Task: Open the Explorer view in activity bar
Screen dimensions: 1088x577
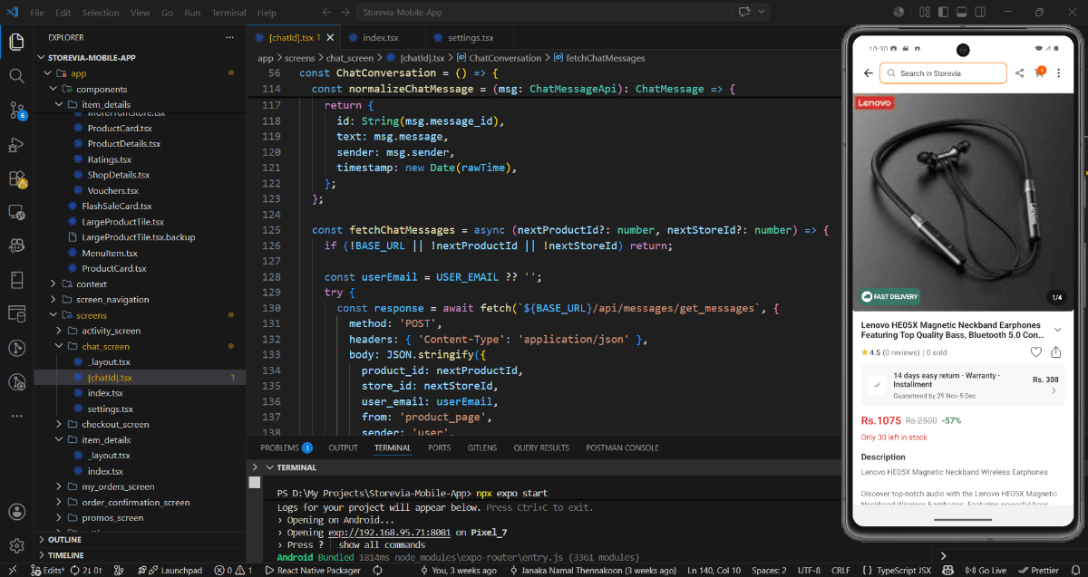Action: tap(16, 42)
